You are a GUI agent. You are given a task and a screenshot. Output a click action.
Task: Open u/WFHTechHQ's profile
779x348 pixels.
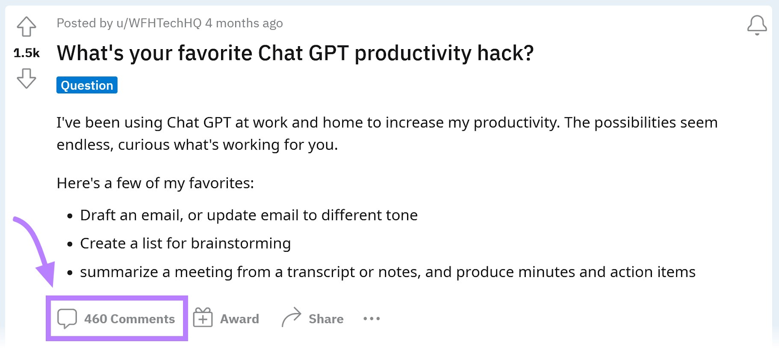[x=154, y=23]
